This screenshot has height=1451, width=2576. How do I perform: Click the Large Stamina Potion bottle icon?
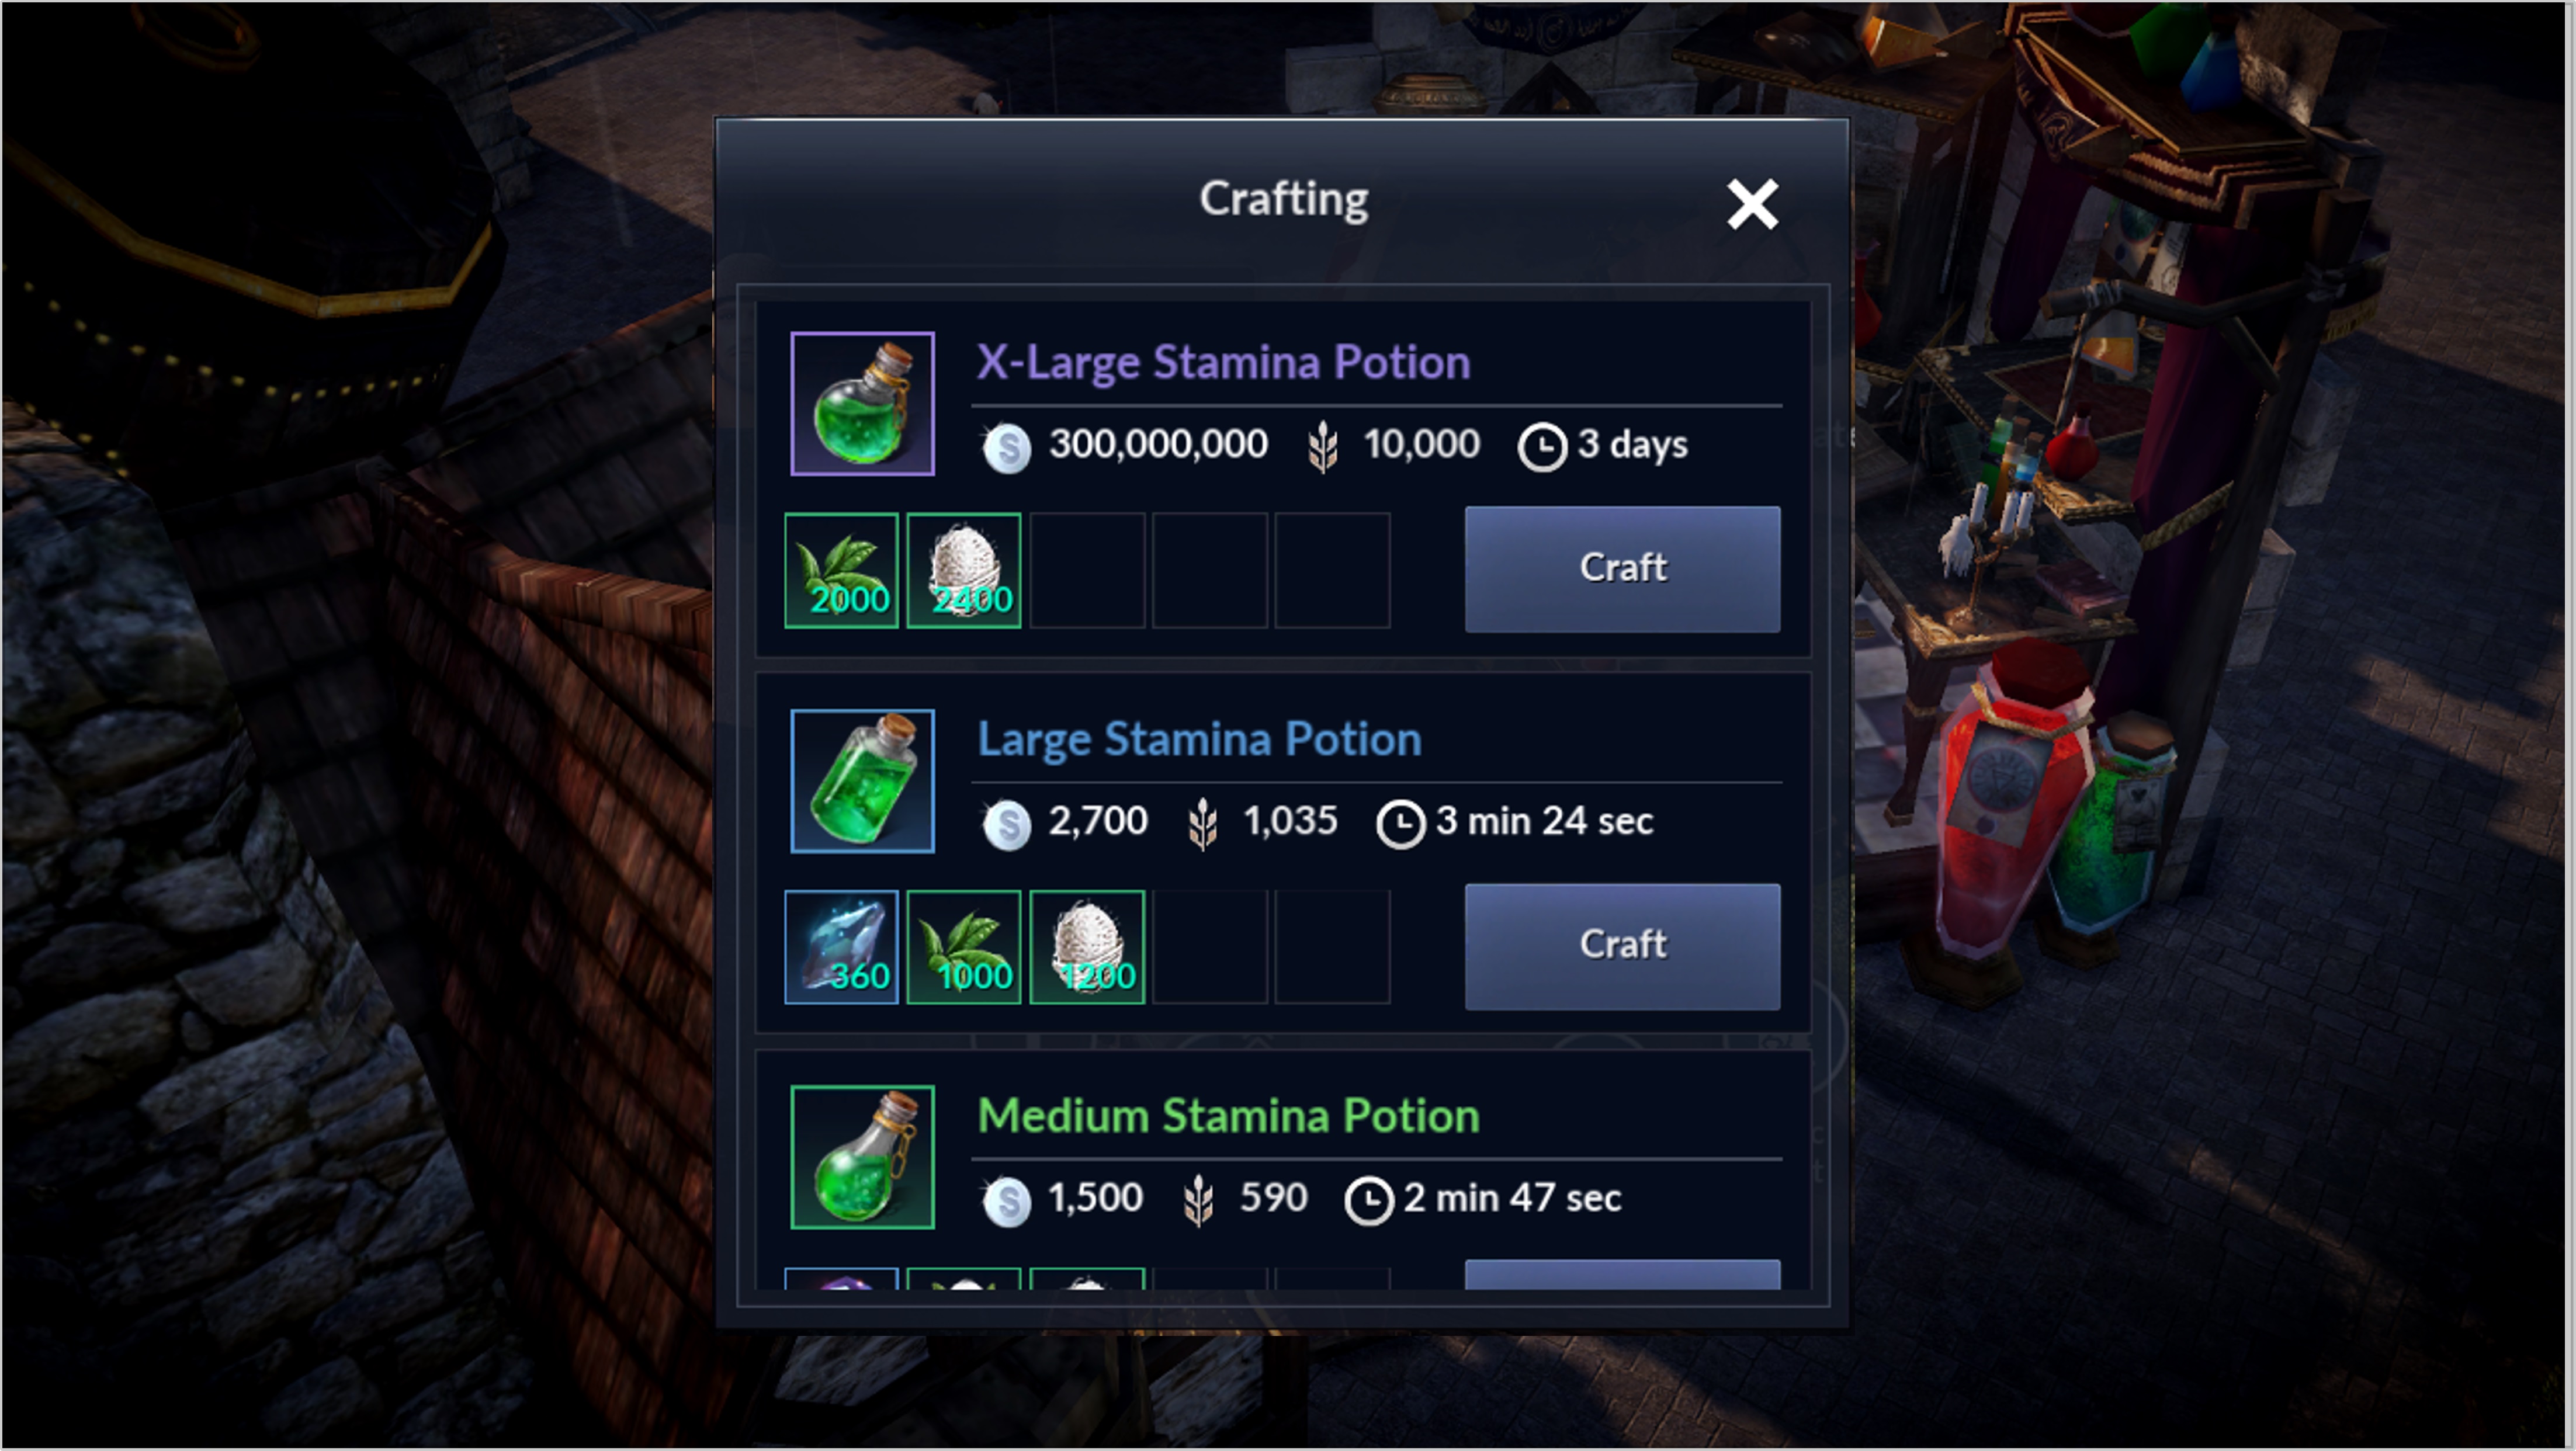[862, 781]
